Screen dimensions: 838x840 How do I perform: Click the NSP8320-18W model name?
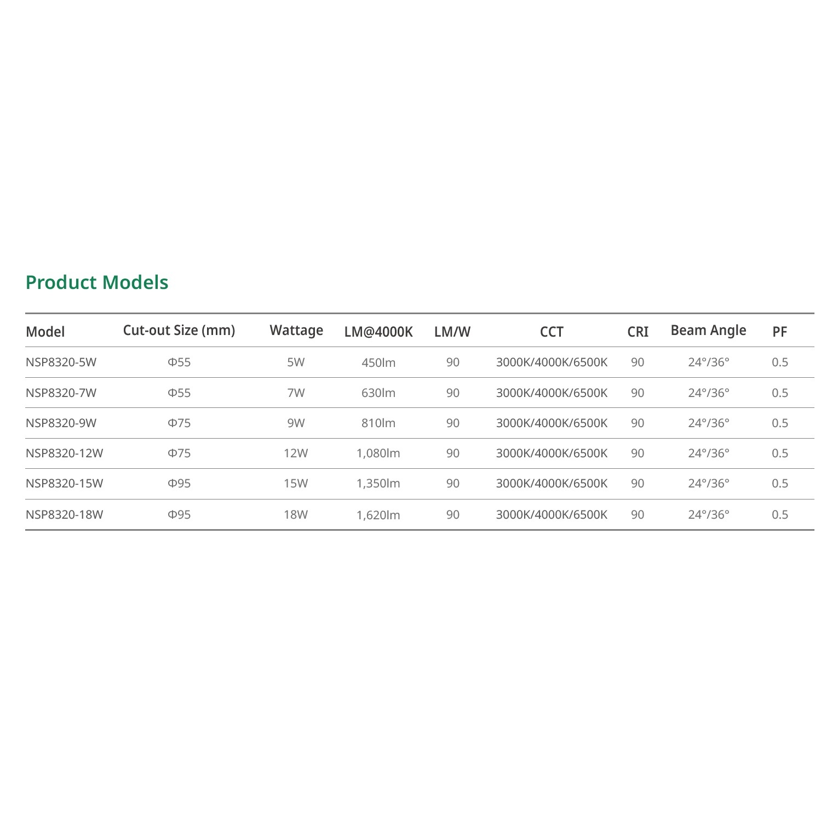(x=65, y=515)
